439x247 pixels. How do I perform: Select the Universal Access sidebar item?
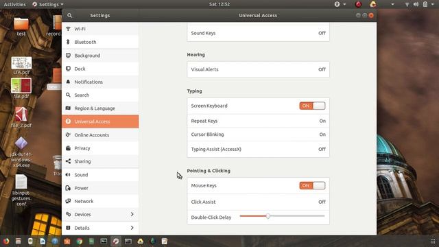point(100,121)
